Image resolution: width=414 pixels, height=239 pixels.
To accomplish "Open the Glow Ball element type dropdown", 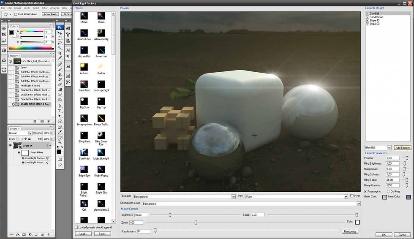I will click(x=389, y=147).
